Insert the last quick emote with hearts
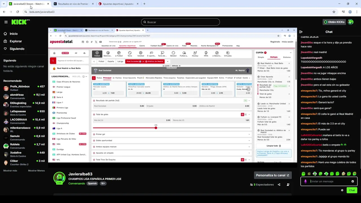Screen dimensions: 361x203 pos(355,174)
